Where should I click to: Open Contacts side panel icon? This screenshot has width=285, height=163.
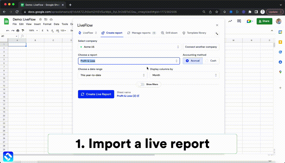tap(280, 62)
